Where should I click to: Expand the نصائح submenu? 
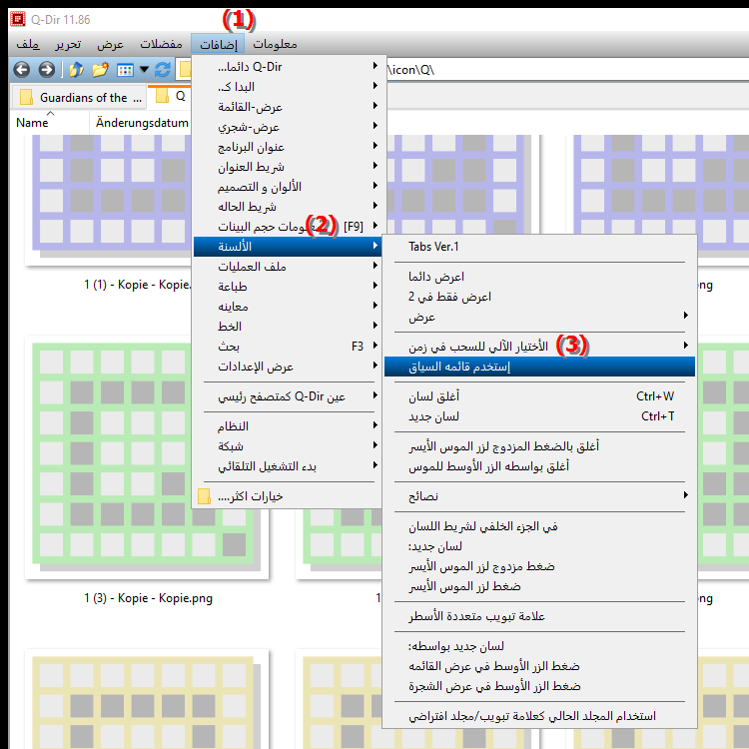tap(539, 496)
